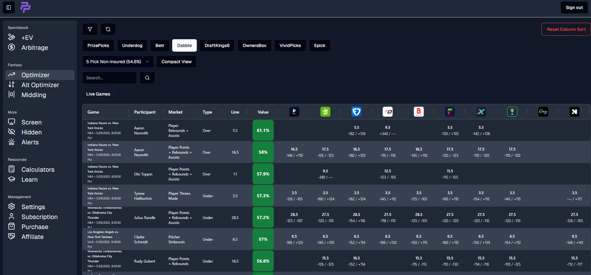This screenshot has width=591, height=275.
Task: Sort by the white D logo column
Action: tap(388, 112)
